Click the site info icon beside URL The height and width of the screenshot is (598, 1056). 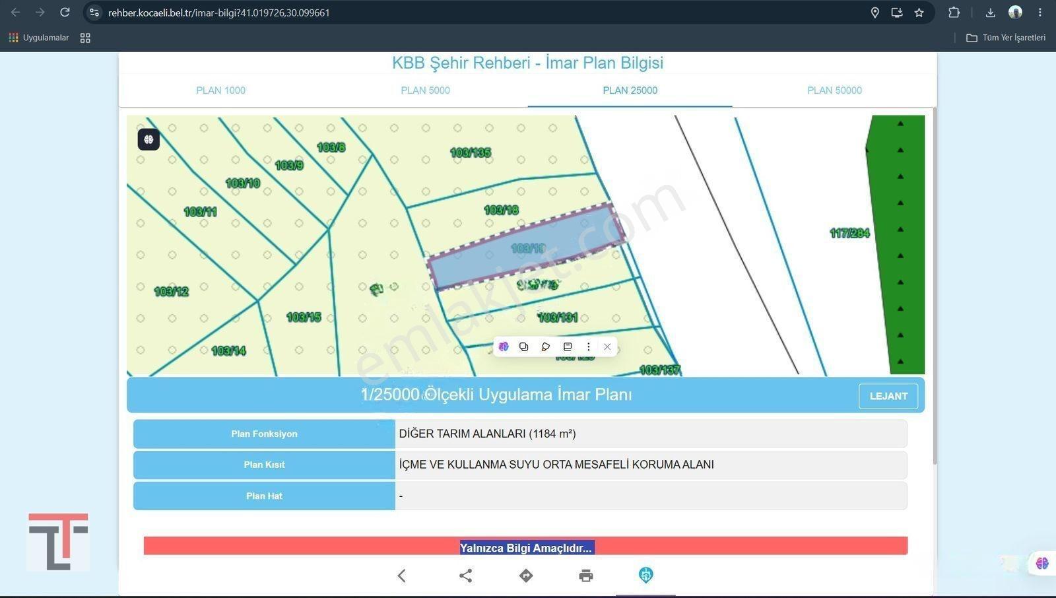click(94, 13)
